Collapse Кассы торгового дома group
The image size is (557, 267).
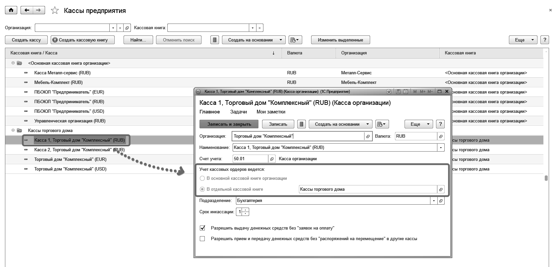coord(13,131)
